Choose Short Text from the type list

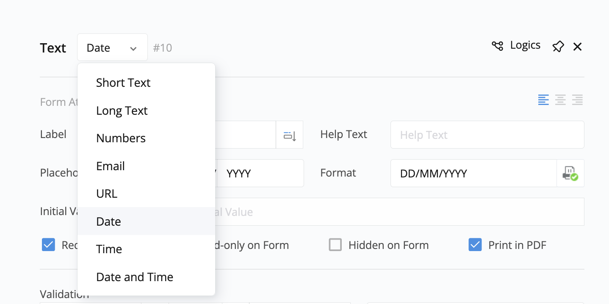coord(123,83)
